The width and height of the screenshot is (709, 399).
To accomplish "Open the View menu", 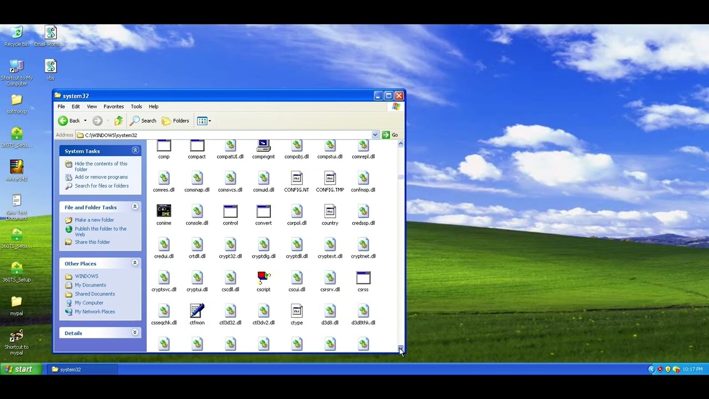I will [92, 106].
